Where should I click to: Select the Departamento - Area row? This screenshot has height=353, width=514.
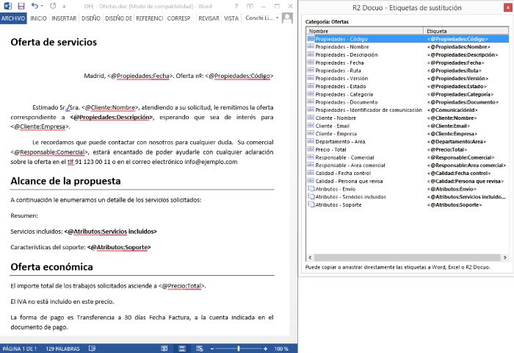408,141
